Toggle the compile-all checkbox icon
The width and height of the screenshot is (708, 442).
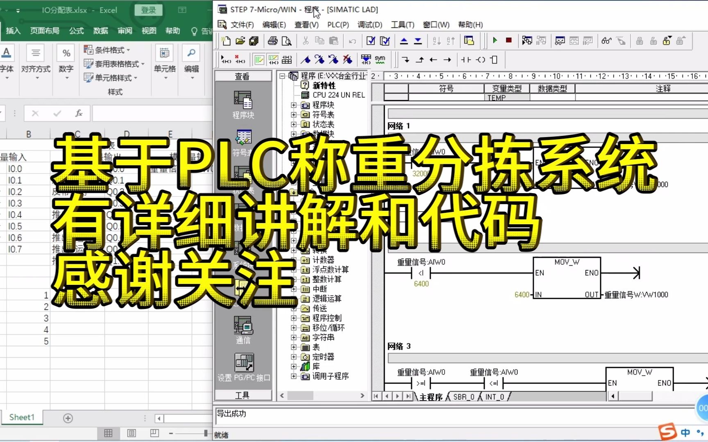coord(385,41)
